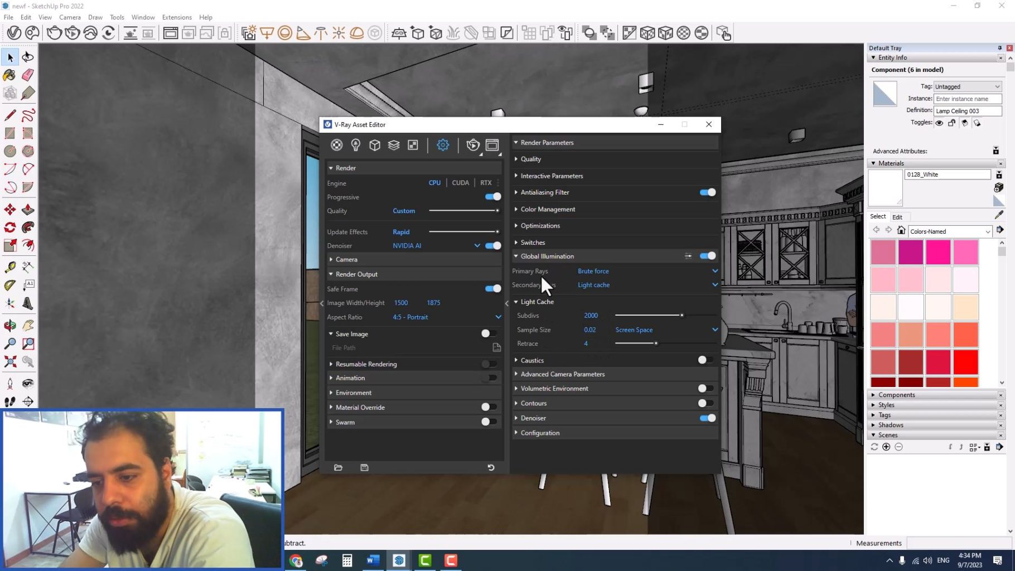Select the SketchUp Select arrow tool
Screen dimensions: 1015x571
point(10,57)
